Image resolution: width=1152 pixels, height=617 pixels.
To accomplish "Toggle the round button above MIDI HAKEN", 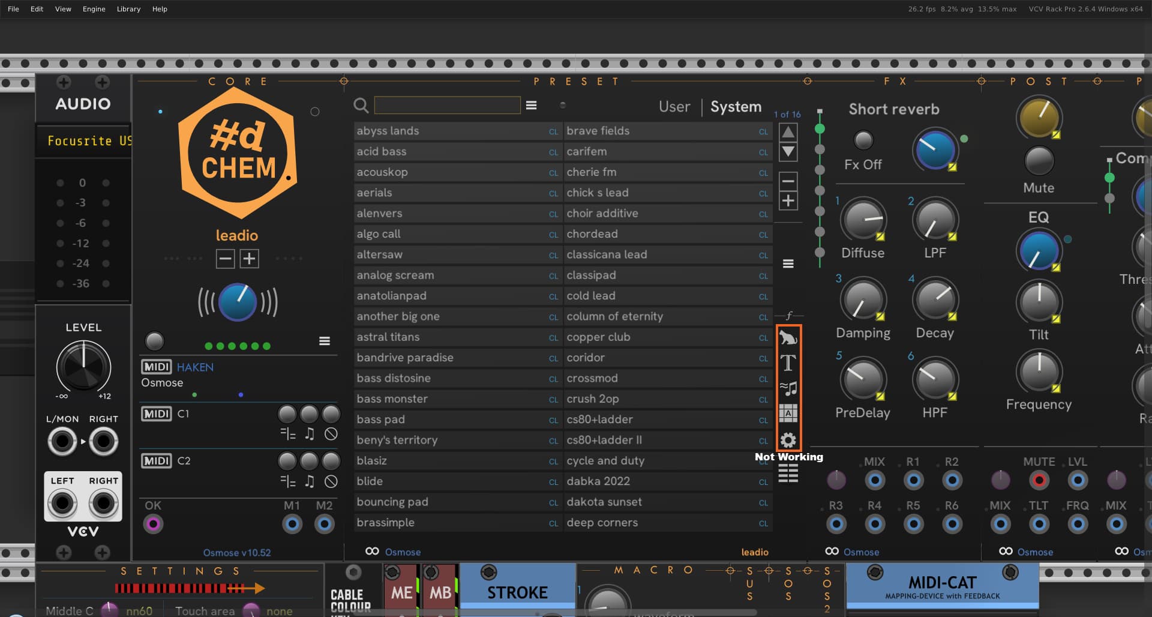I will point(154,341).
